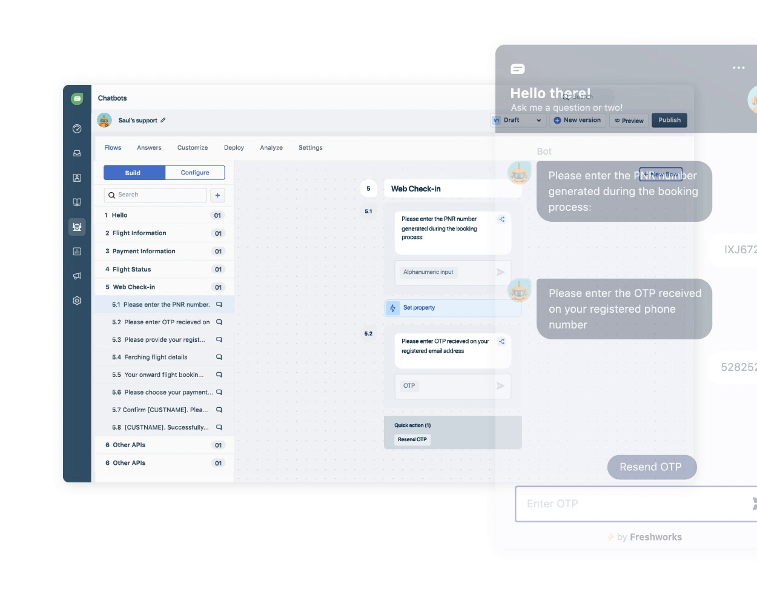
Task: Select step 5.3 Please provide your regist...
Action: coord(164,340)
